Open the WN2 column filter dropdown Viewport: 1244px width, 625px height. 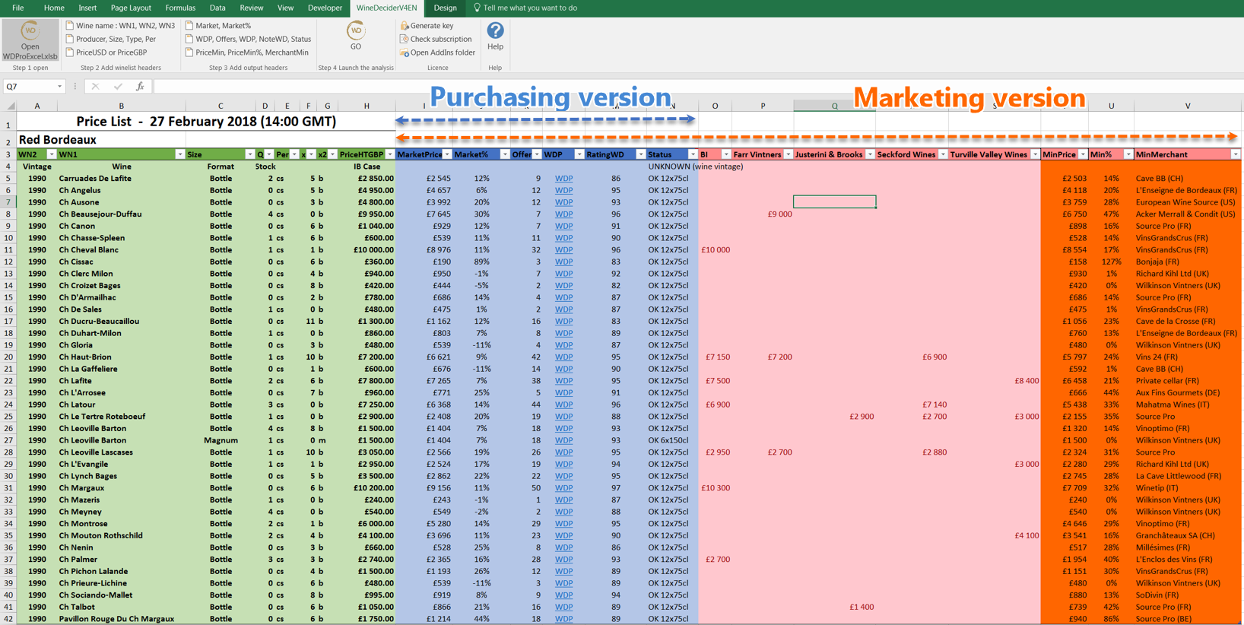click(x=51, y=154)
